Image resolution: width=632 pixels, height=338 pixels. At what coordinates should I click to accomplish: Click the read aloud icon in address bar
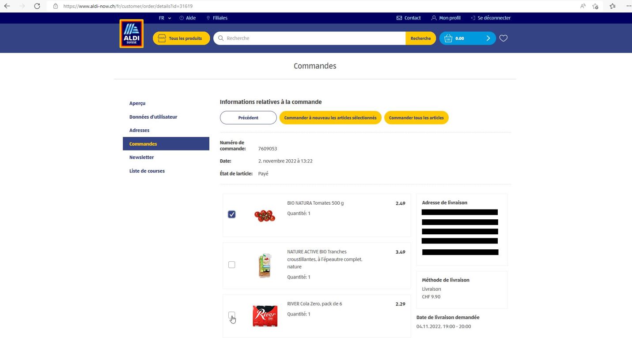point(583,6)
